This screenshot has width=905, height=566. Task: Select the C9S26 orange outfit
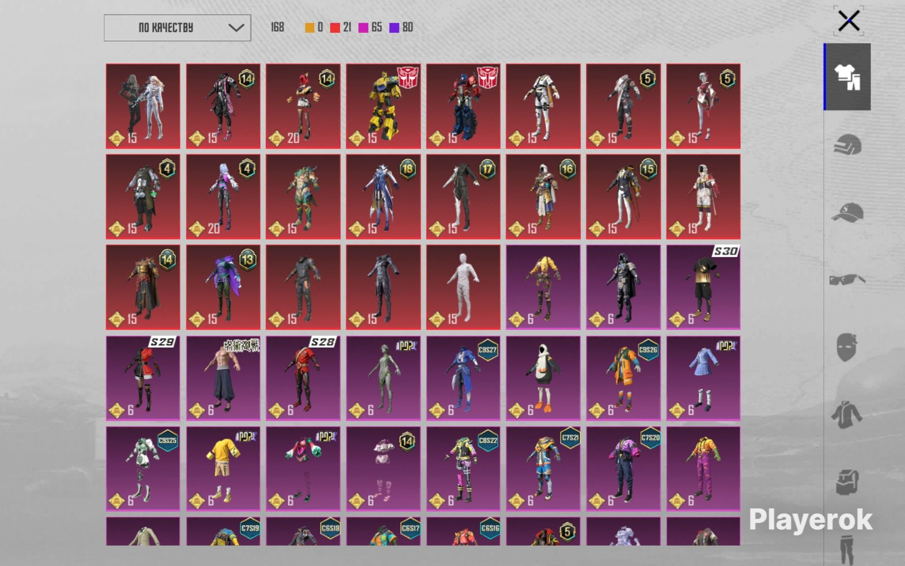point(623,378)
